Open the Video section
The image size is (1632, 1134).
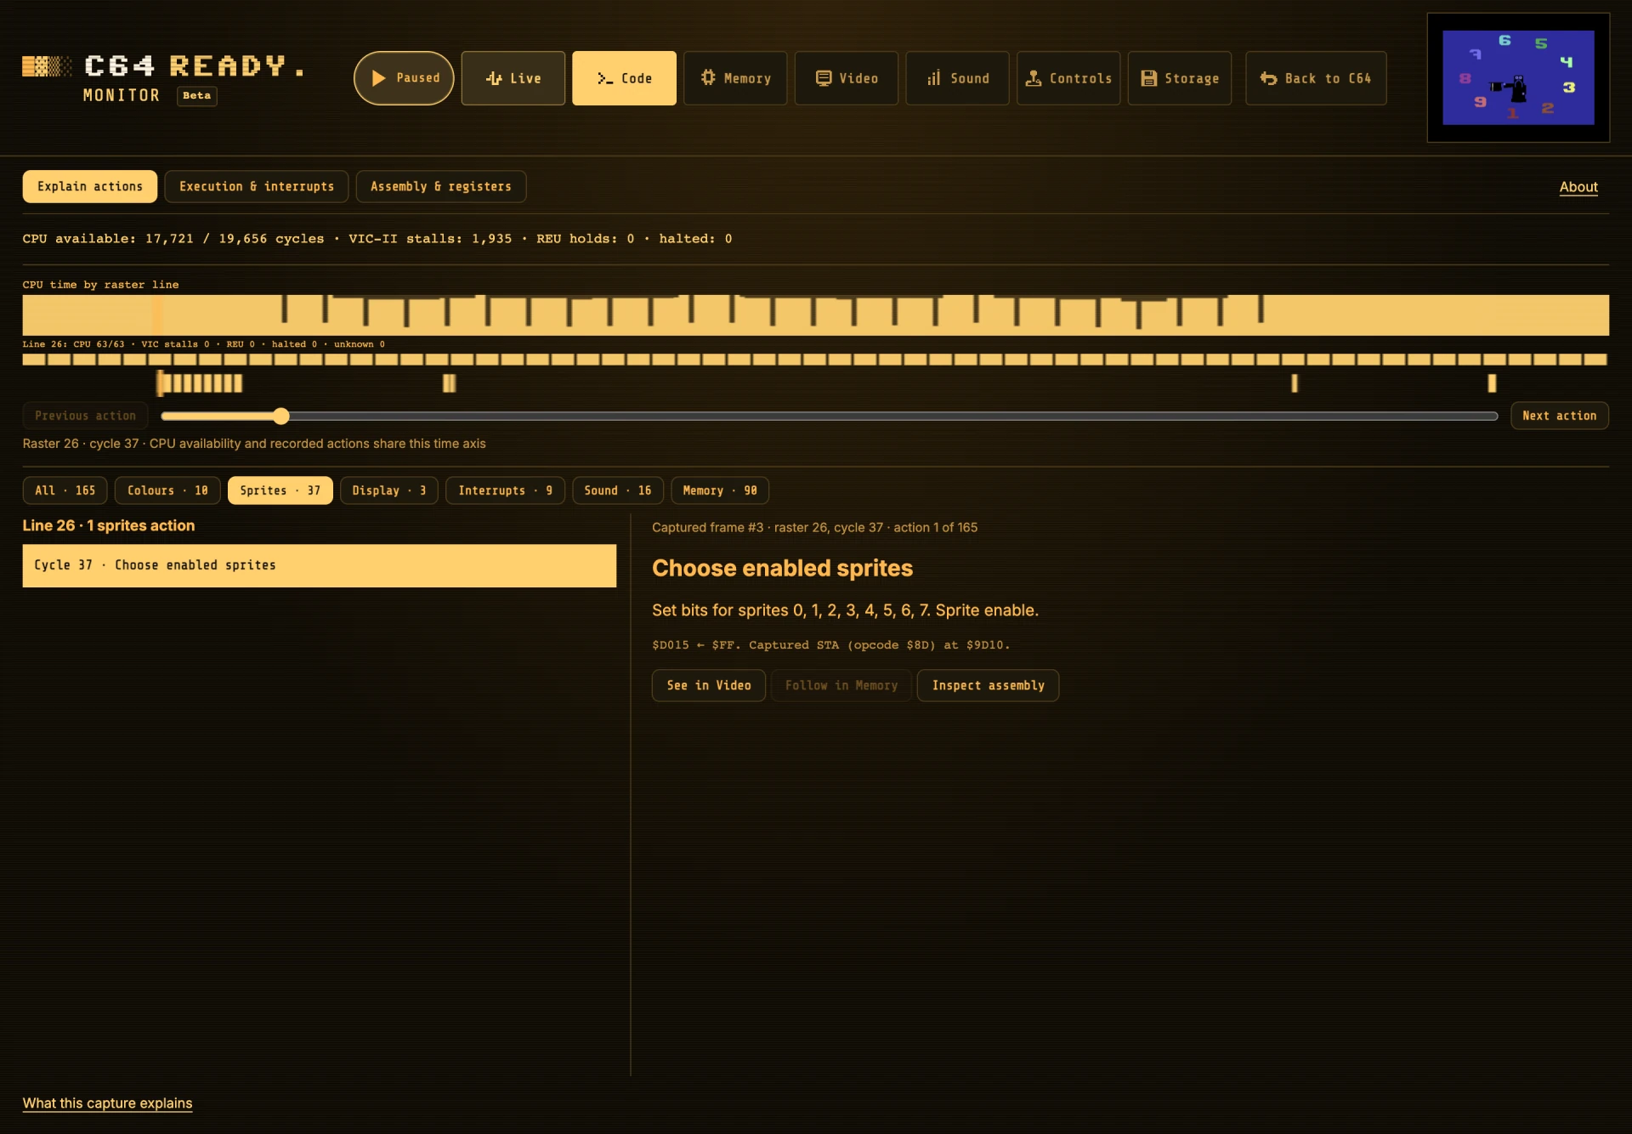(847, 78)
